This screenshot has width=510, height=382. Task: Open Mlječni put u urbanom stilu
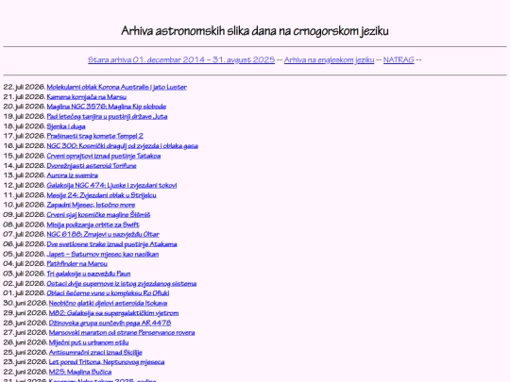click(89, 342)
